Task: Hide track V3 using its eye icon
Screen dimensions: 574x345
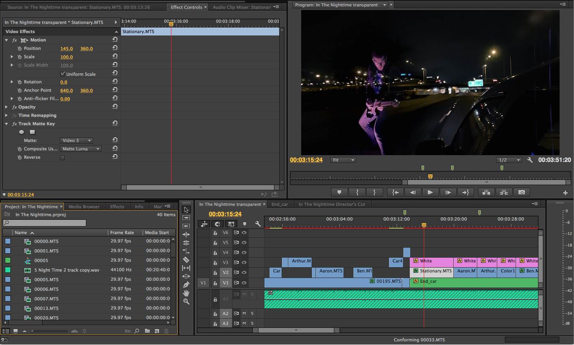Action: click(244, 262)
